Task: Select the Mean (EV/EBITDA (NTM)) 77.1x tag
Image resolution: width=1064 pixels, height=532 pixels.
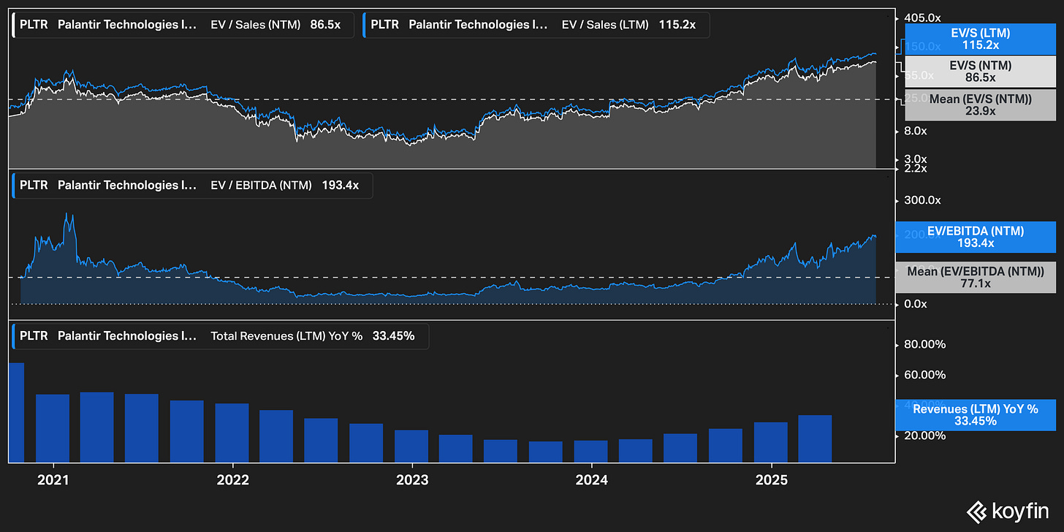Action: (976, 277)
